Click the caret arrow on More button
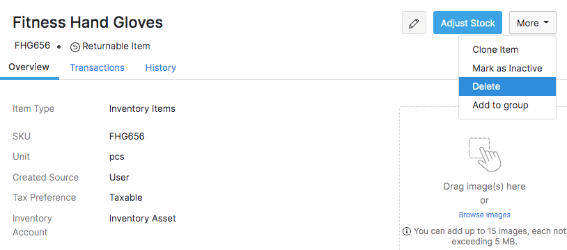Image resolution: width=567 pixels, height=250 pixels. pyautogui.click(x=545, y=22)
